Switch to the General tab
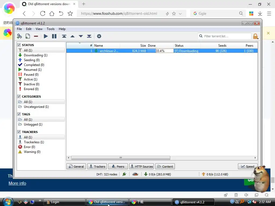This screenshot has height=206, width=275. [76, 166]
